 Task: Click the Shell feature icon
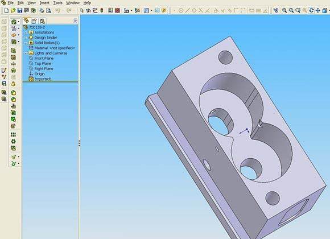tap(13, 113)
